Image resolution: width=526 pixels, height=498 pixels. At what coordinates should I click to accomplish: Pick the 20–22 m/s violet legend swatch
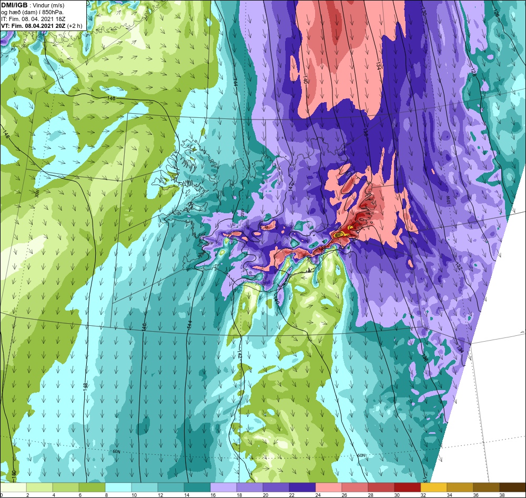point(276,487)
